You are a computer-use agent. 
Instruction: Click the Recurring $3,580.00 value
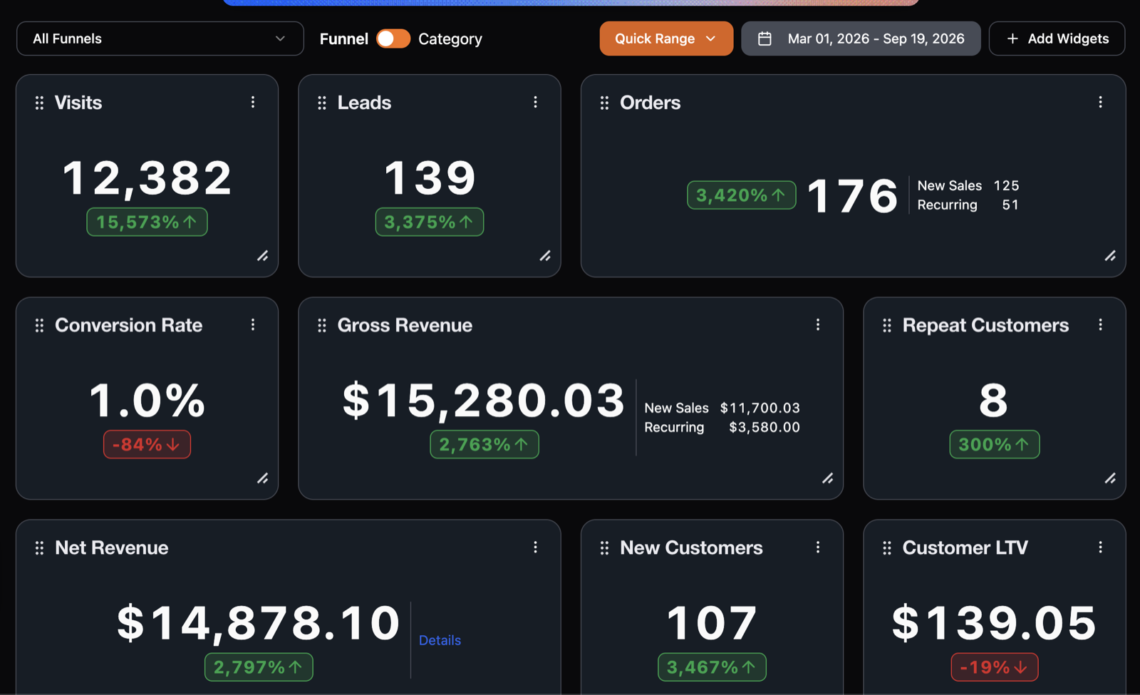[x=765, y=427]
